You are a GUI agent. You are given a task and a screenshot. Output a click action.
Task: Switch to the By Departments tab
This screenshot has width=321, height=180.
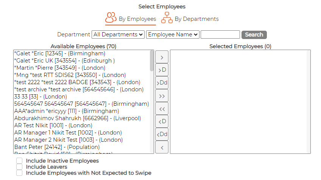pos(190,19)
